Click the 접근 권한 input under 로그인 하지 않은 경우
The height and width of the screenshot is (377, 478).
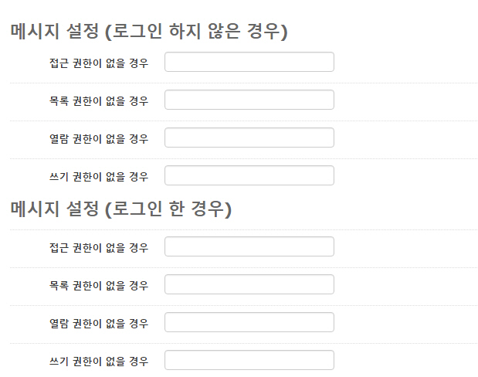pos(249,62)
